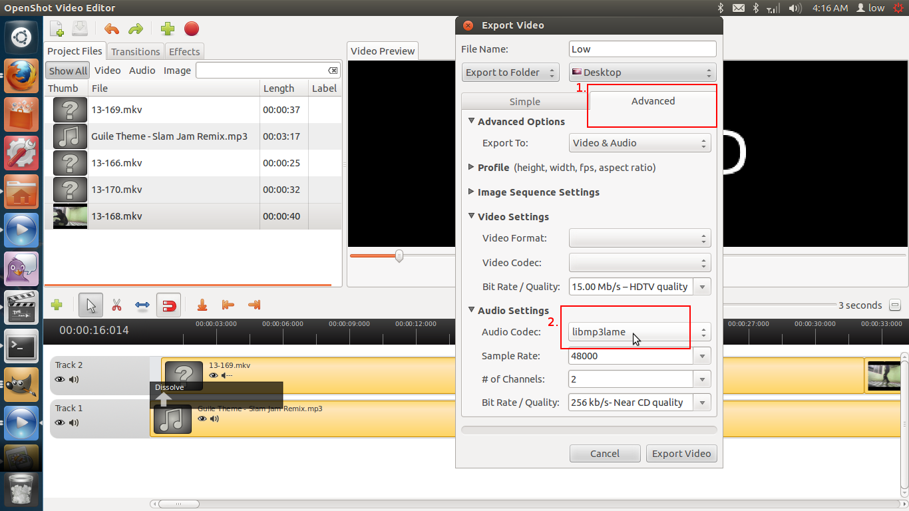Toggle Track 1 visibility eye icon
The image size is (909, 511).
click(60, 423)
